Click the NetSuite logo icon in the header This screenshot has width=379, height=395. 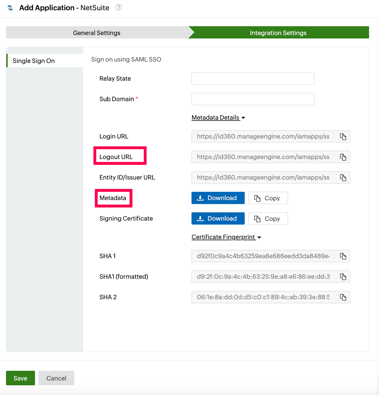10,8
